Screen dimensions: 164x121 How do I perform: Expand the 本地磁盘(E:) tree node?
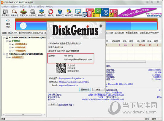click(10, 47)
